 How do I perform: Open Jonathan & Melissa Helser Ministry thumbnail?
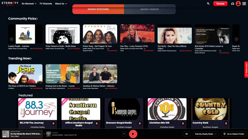point(100,74)
